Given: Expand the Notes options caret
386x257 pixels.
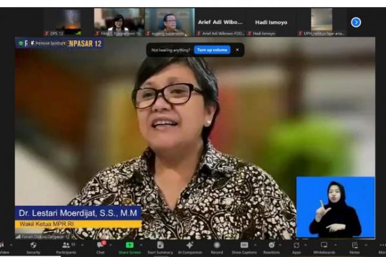Looking at the screenshot, I should coord(365,245).
